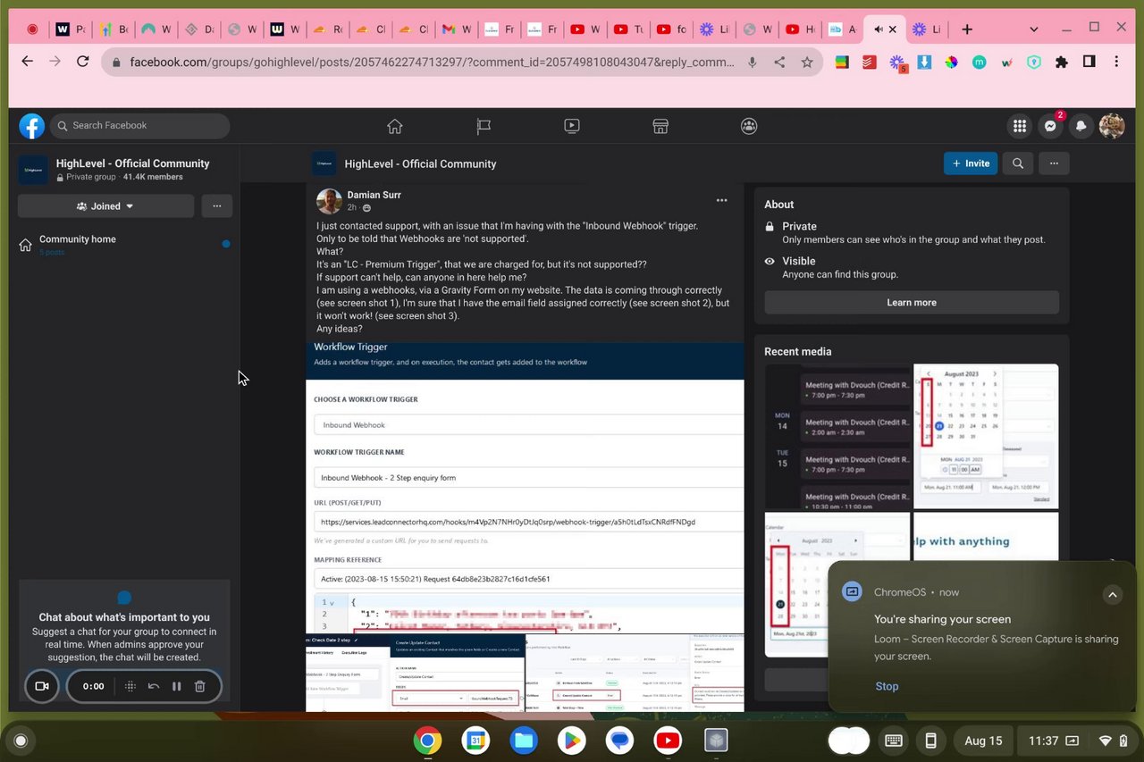Open the ChromeOS launcher button

(21, 741)
